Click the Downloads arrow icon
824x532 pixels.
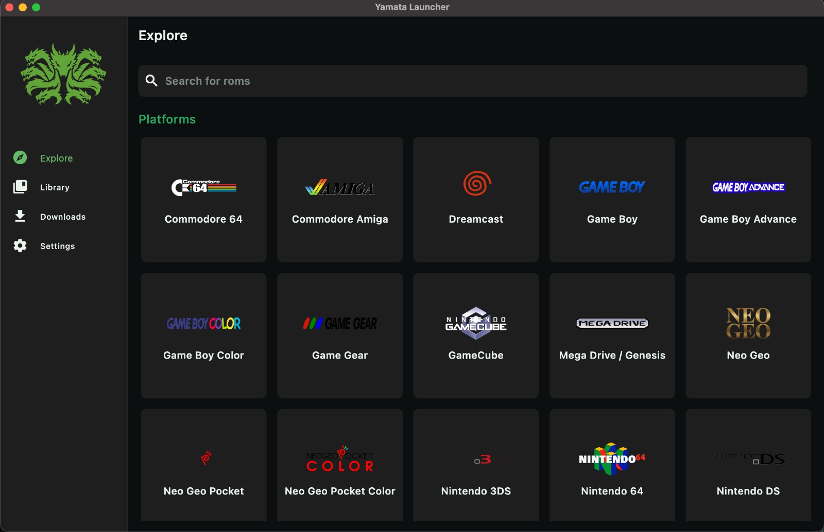point(20,216)
